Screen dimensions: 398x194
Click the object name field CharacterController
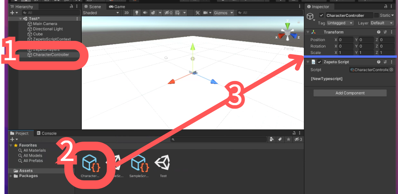(349, 16)
